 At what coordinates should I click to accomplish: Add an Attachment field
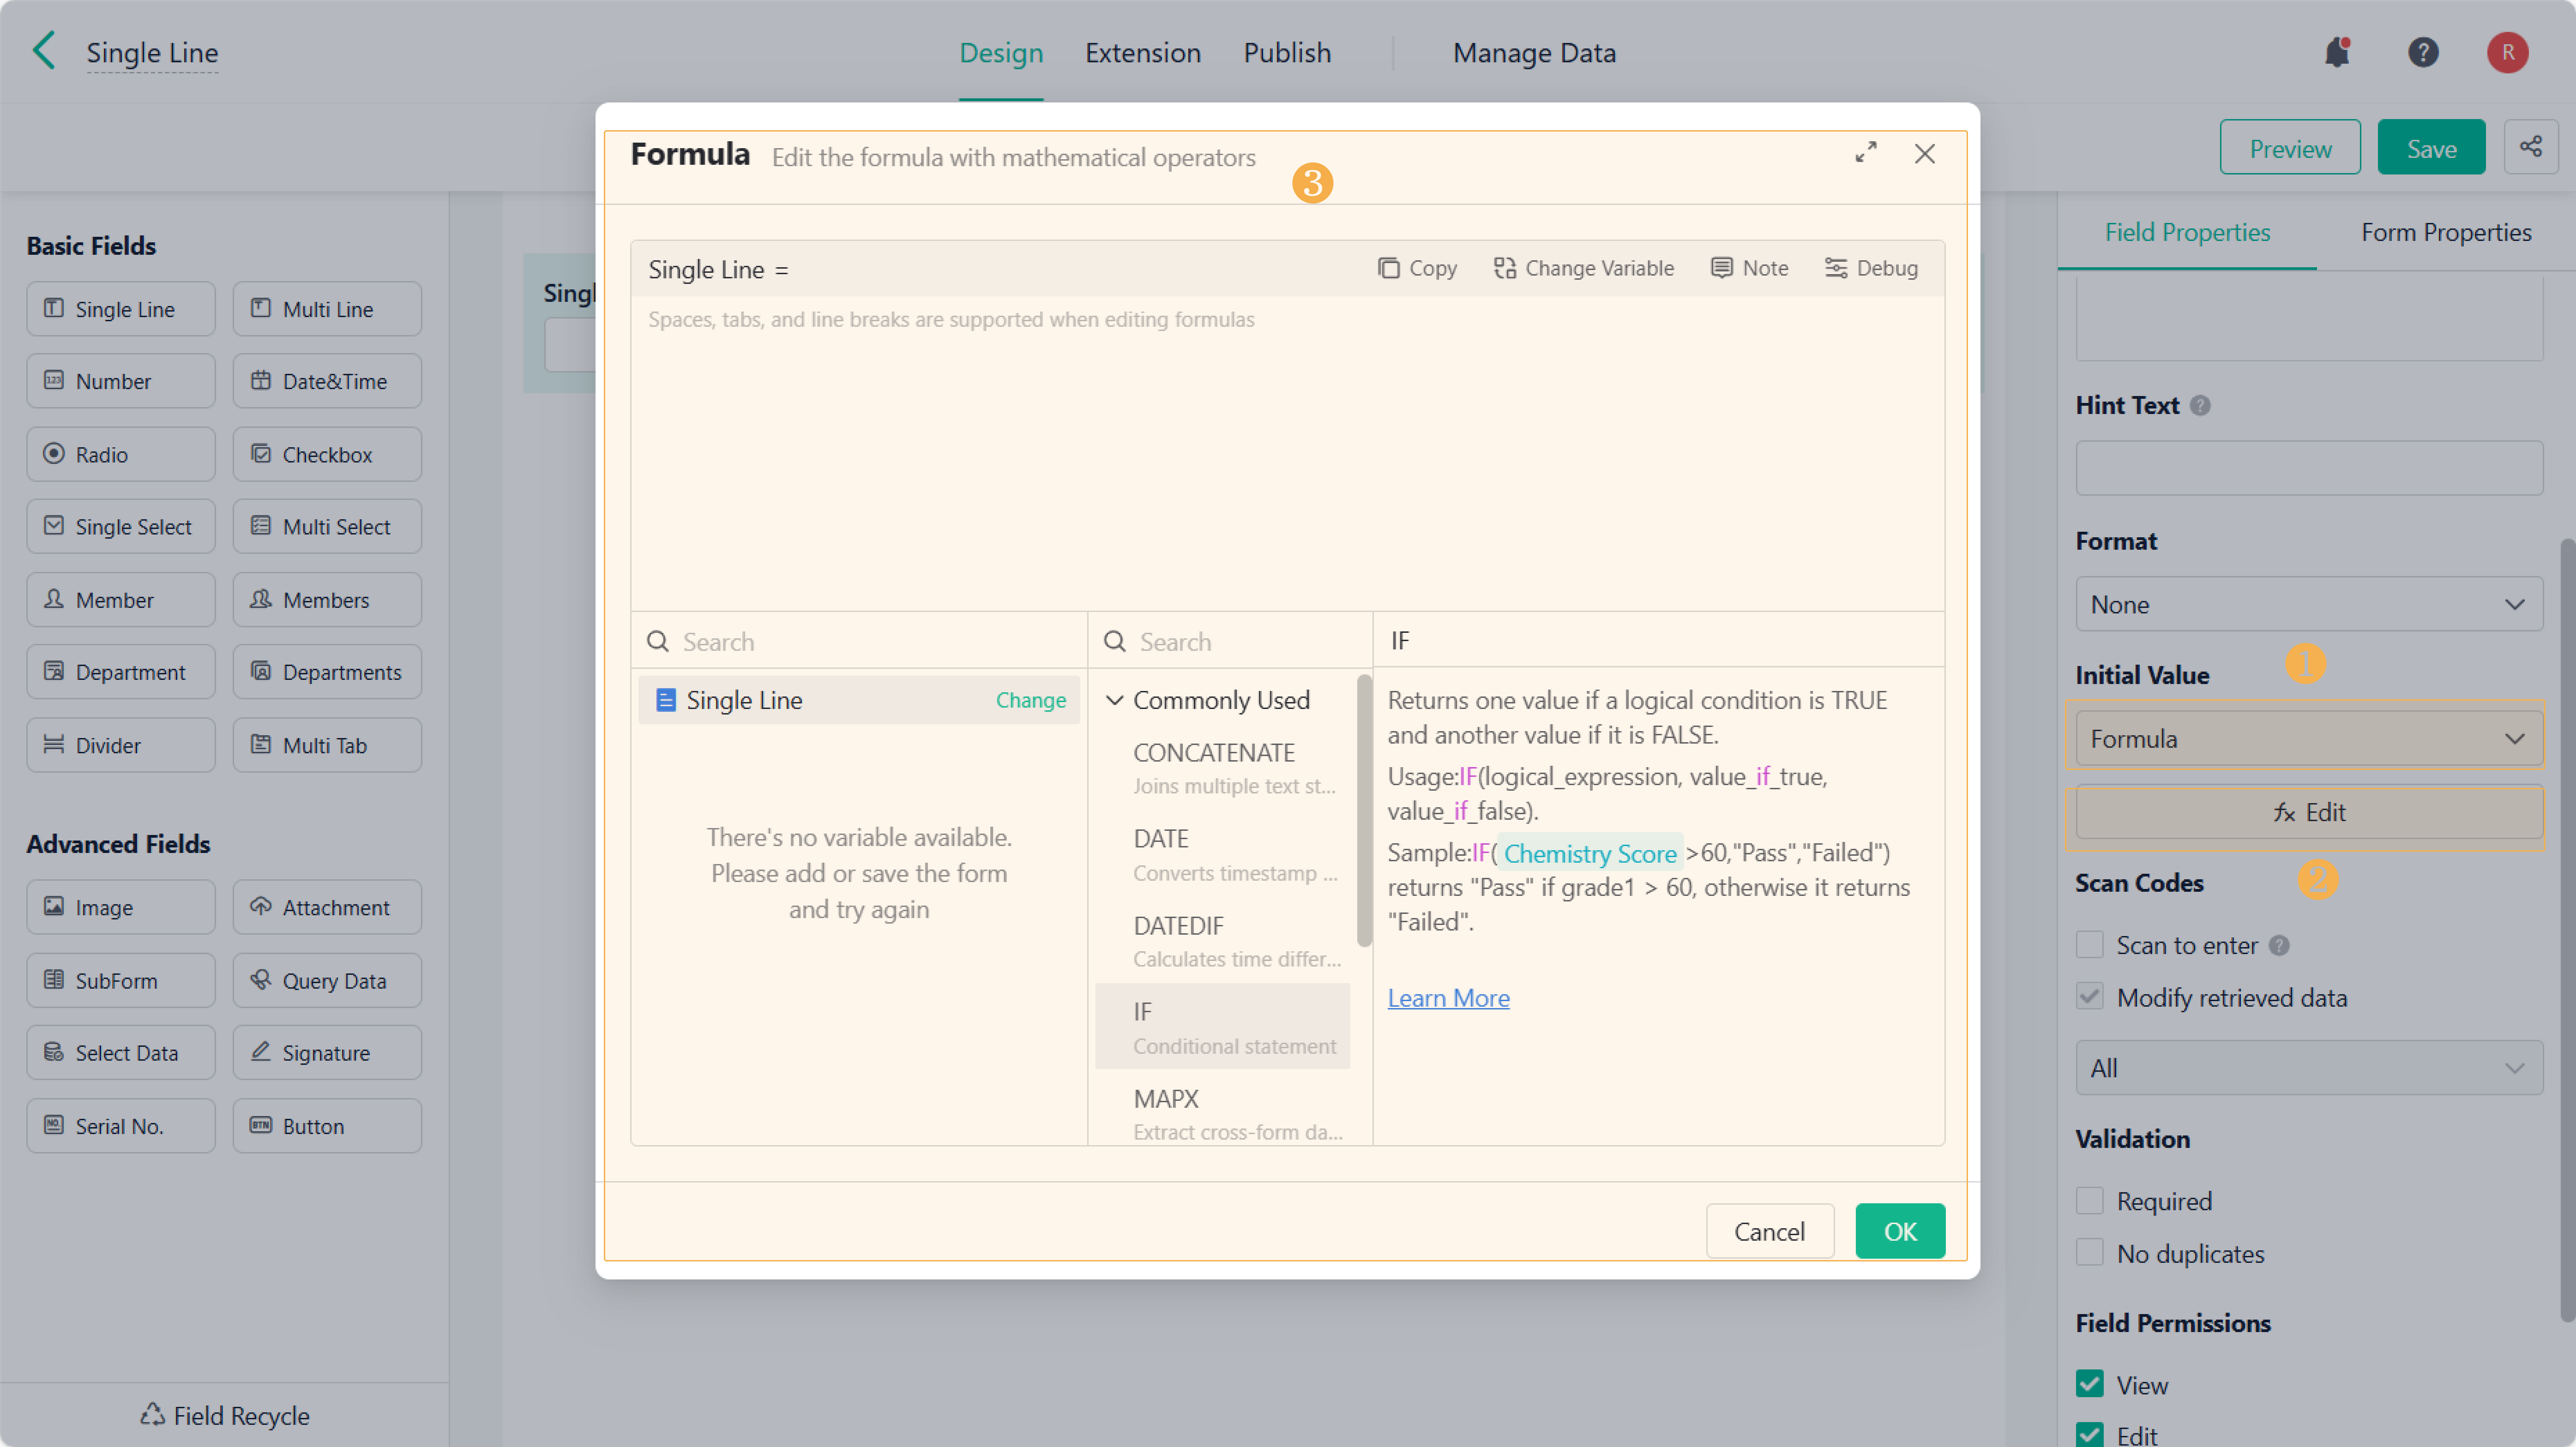(x=327, y=907)
